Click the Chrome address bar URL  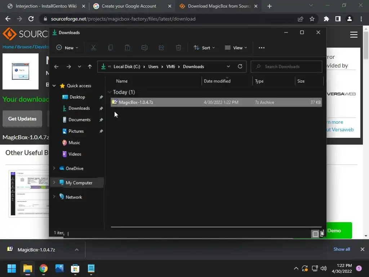[x=123, y=19]
